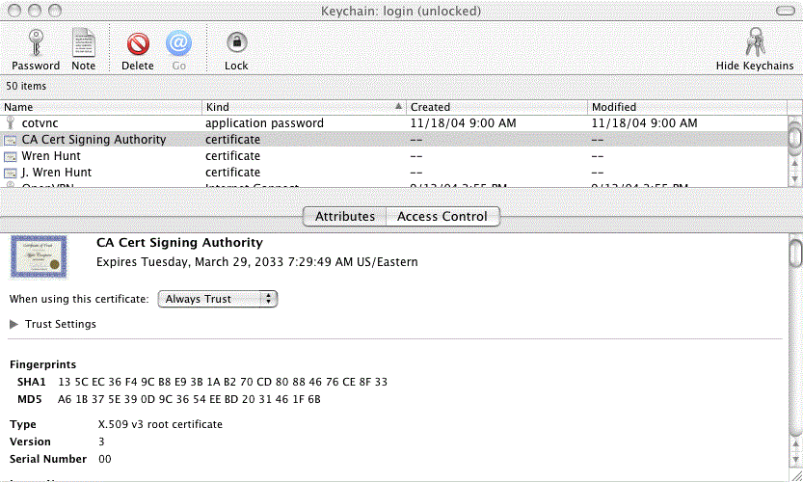This screenshot has width=803, height=482.
Task: Select the J. Wren Hunt certificate row
Action: pos(96,173)
